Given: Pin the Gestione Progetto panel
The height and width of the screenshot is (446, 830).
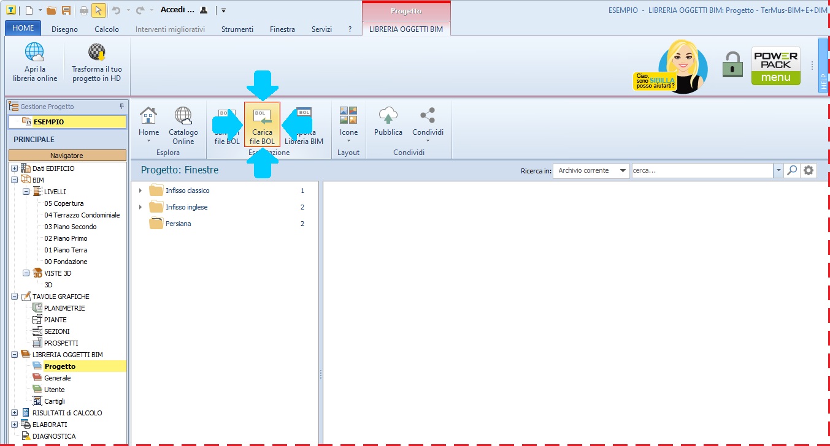Looking at the screenshot, I should (x=121, y=106).
